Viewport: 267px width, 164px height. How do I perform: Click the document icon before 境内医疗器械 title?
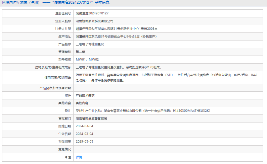[4, 2]
